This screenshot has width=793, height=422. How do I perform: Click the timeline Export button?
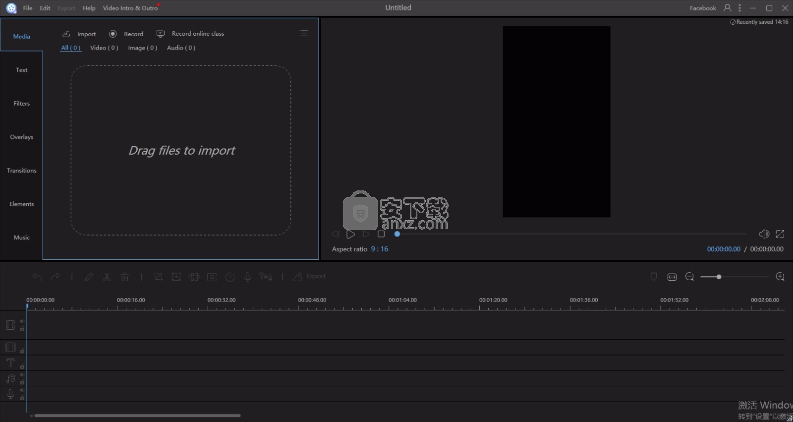(309, 276)
